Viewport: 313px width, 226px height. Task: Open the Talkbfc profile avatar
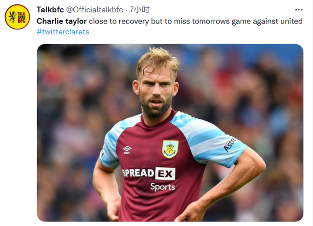pos(18,18)
